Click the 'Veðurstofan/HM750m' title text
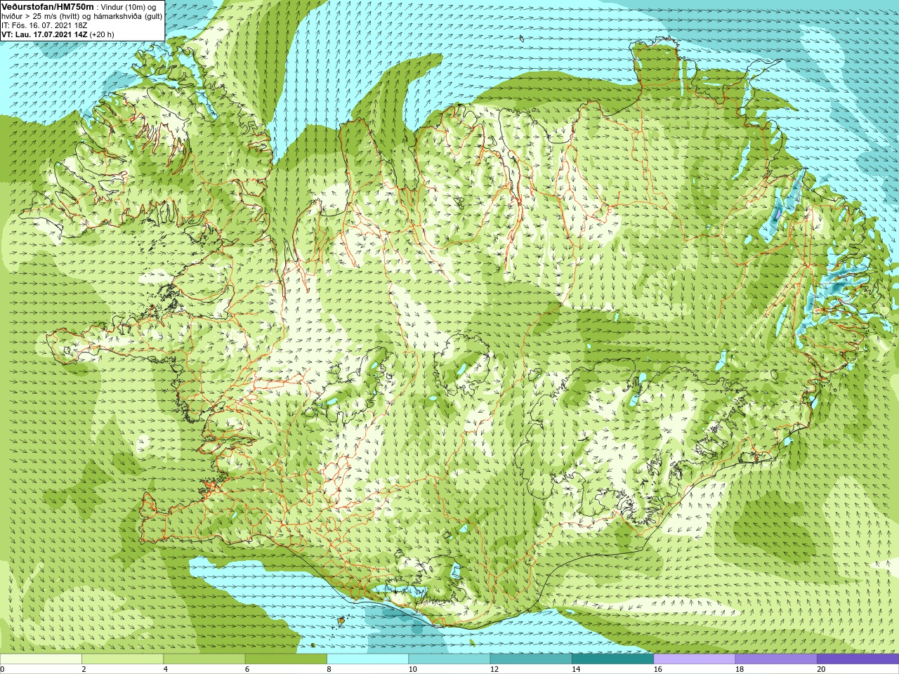 tap(48, 6)
